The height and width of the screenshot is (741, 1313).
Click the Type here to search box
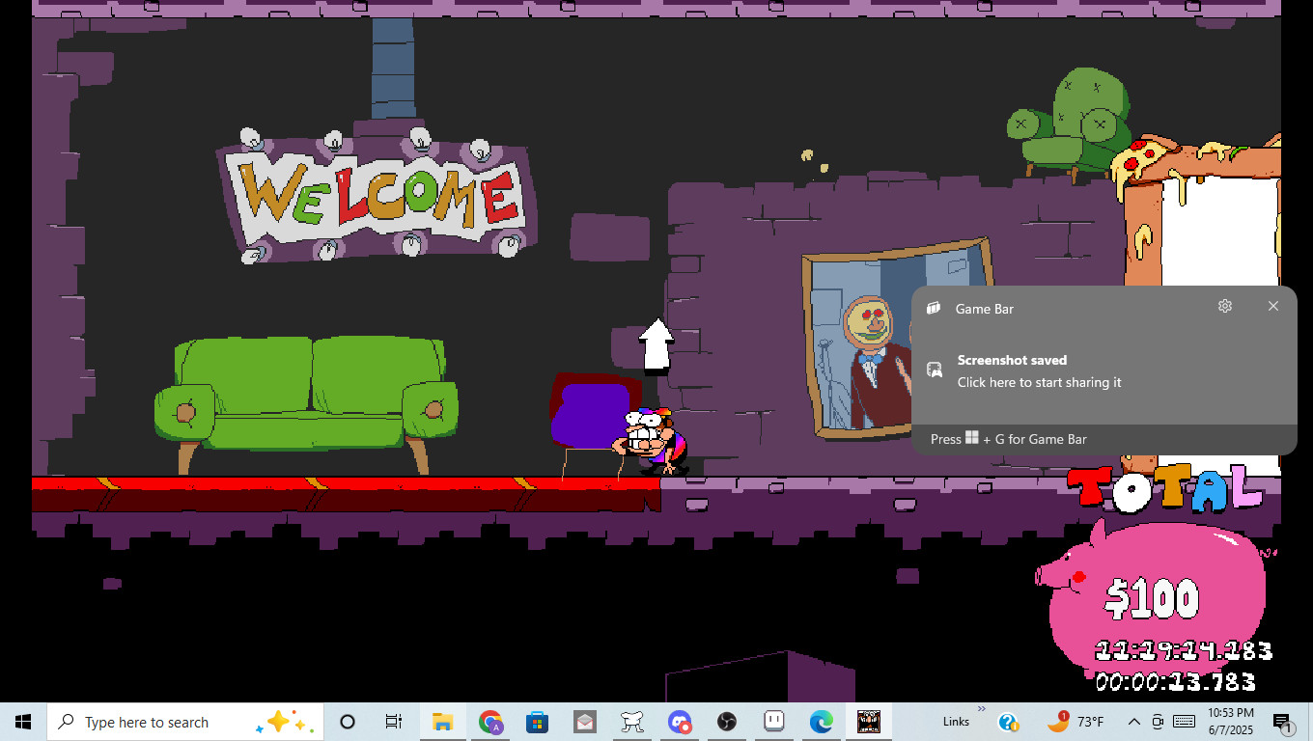click(x=154, y=722)
